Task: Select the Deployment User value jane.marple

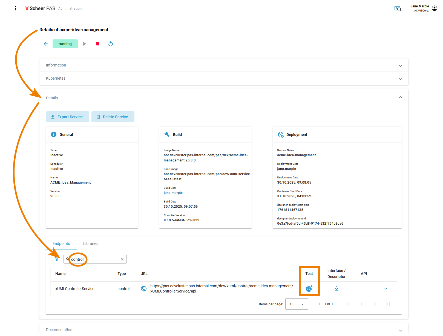Action: coord(287,169)
